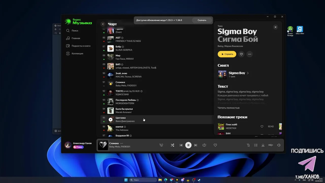The image size is (325, 183).
Task: Select track Были бы крылья
Action: coord(157,111)
